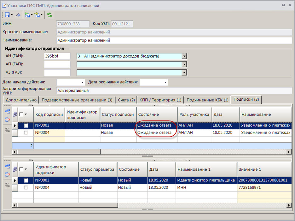The width and height of the screenshot is (295, 221).
Task: Click delete-row icon beside the Код подписки grid
Action: pos(8,119)
